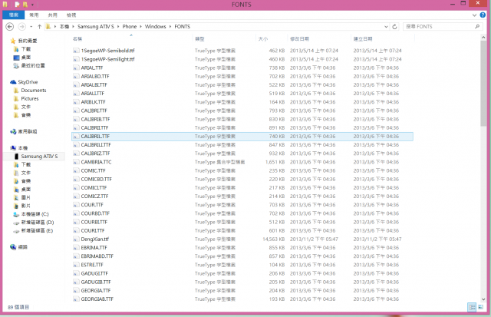The height and width of the screenshot is (317, 491).
Task: Select the ARIBLK.TTF file name
Action: pos(94,102)
